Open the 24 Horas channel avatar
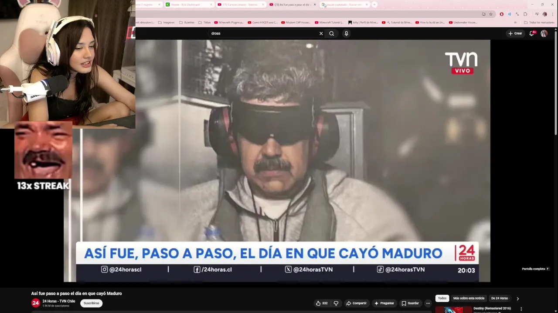 36,303
